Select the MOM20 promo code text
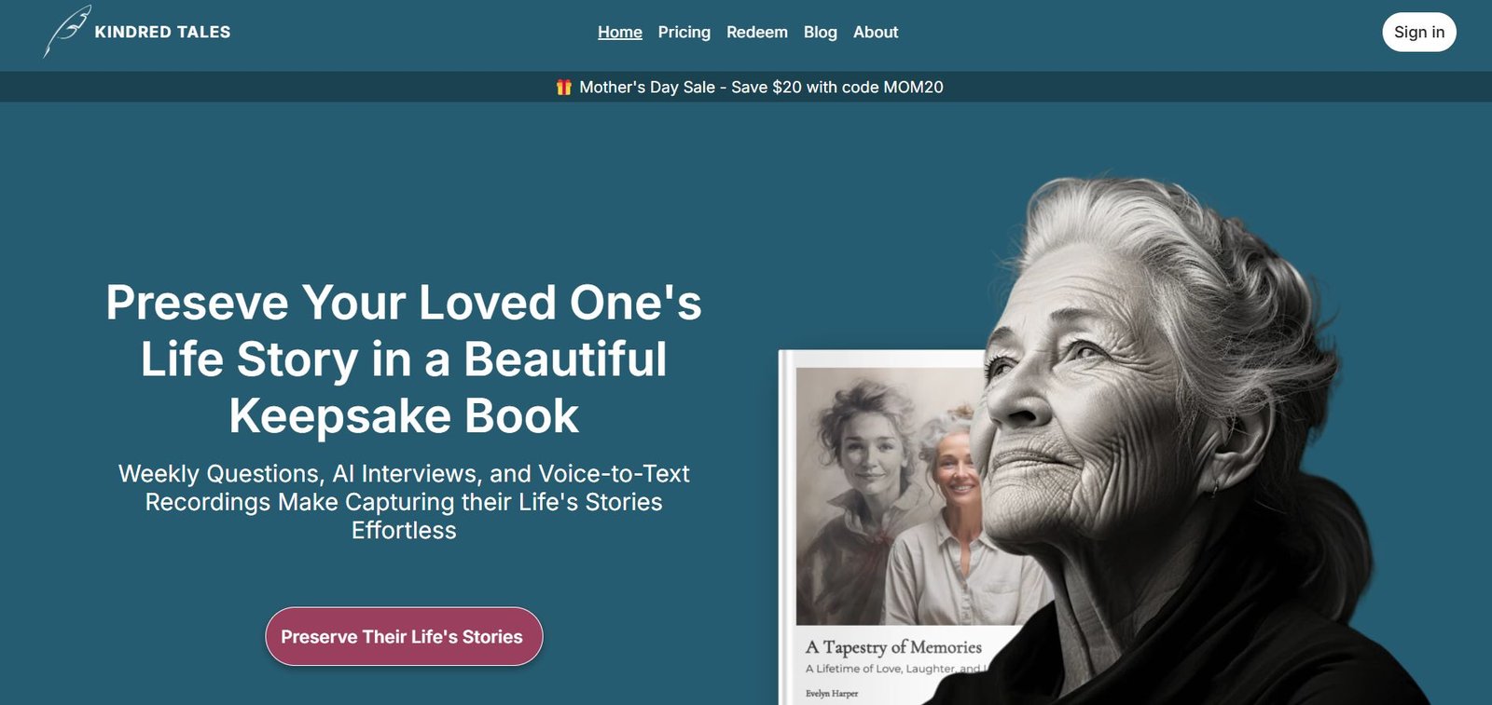 click(913, 88)
